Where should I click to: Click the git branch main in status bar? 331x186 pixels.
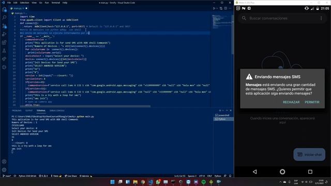(x=7, y=176)
